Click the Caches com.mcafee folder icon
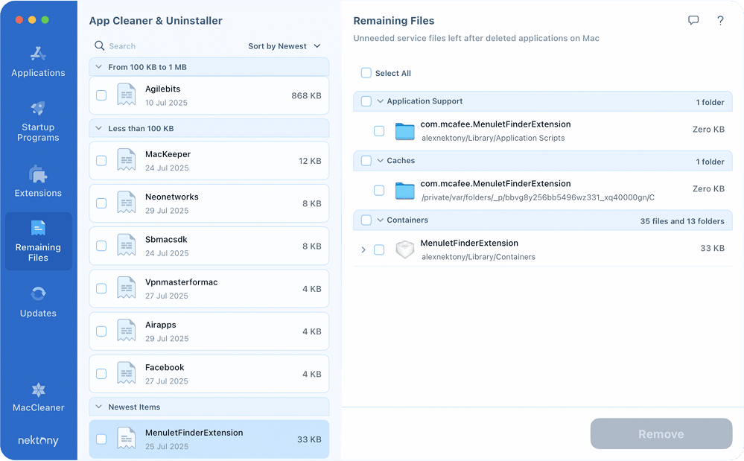Screen dimensions: 744x461 point(404,190)
